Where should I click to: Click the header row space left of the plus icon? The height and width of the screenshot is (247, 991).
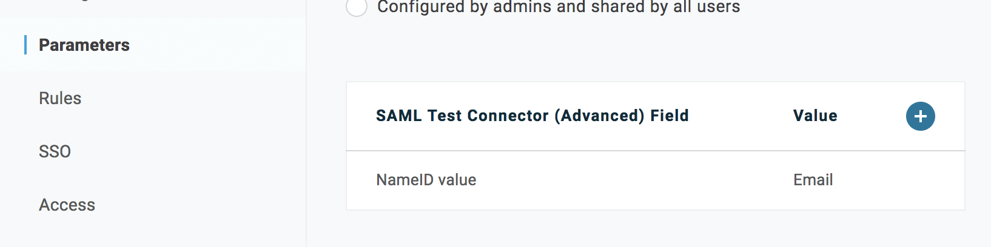pos(873,116)
